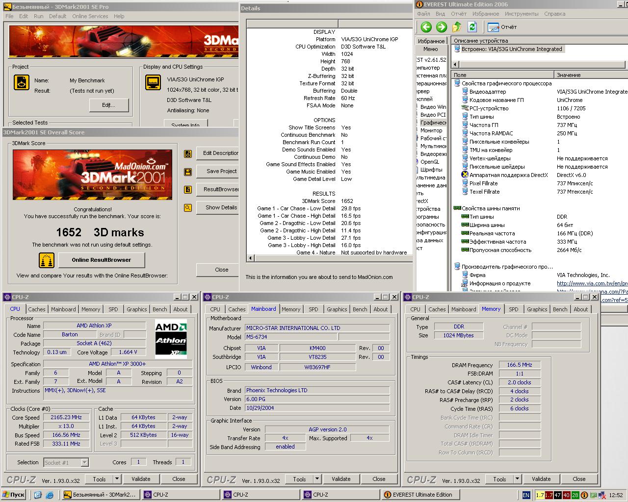Select Видео PCI in EVEREST tree
Screen dimensions: 628x502
click(x=433, y=115)
